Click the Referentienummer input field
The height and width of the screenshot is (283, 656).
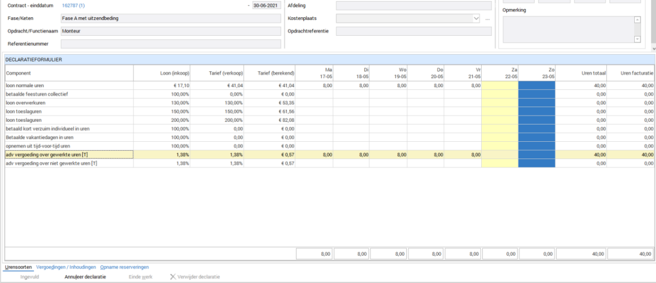pos(170,44)
